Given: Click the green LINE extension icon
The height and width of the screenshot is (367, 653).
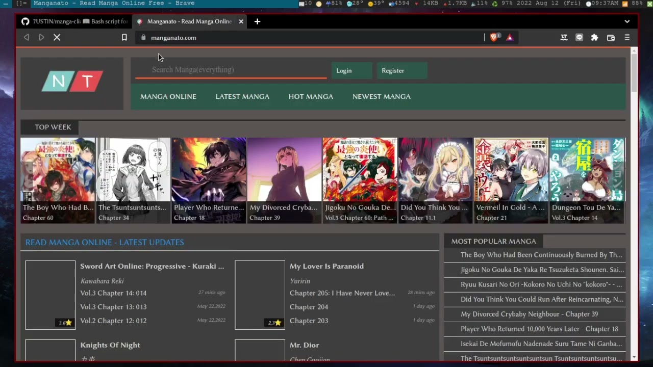Looking at the screenshot, I should [x=579, y=37].
